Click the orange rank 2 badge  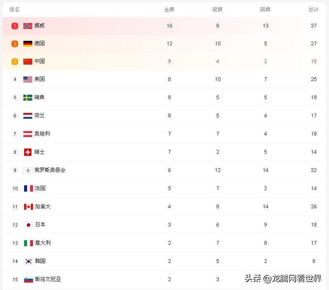tap(15, 44)
